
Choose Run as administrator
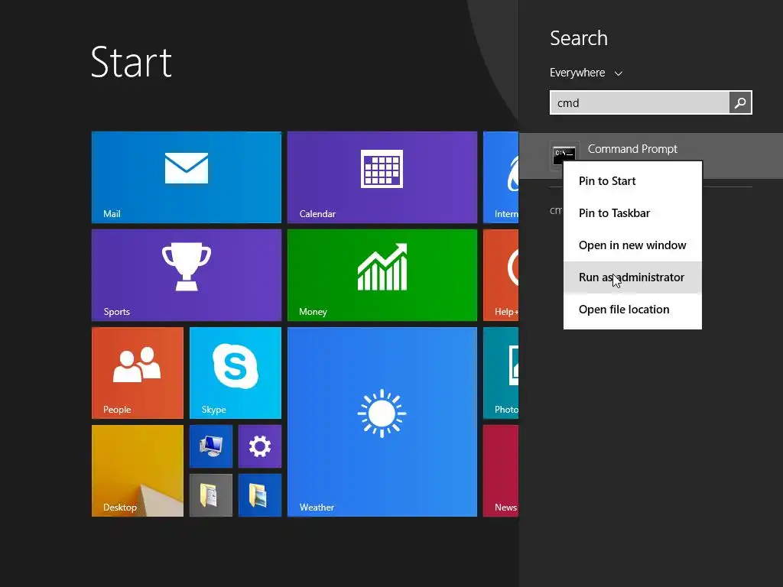click(x=632, y=277)
